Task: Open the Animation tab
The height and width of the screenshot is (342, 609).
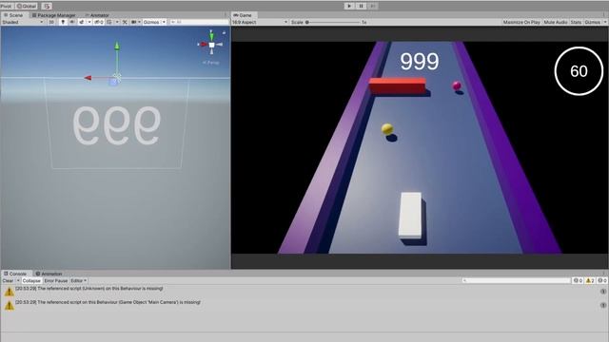Action: pos(49,274)
